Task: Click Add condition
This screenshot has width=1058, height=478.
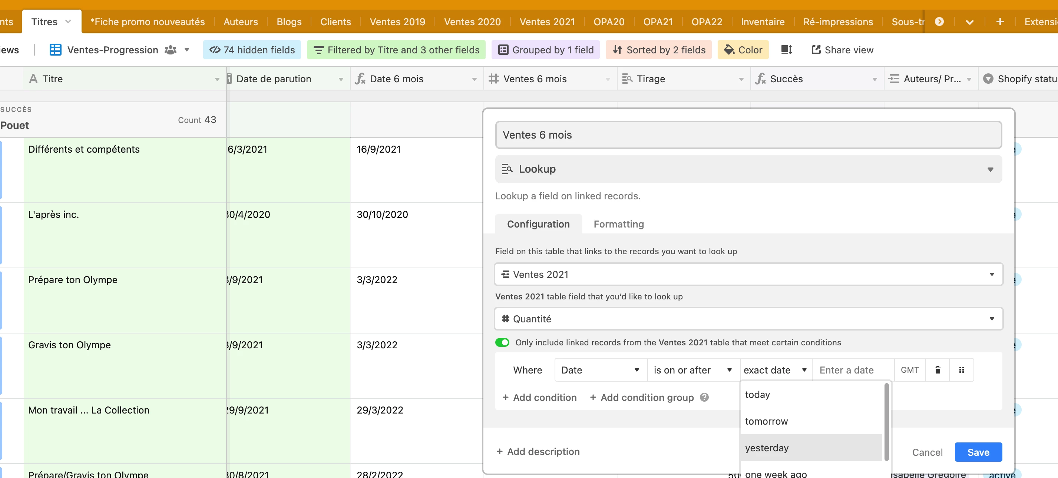Action: [539, 398]
